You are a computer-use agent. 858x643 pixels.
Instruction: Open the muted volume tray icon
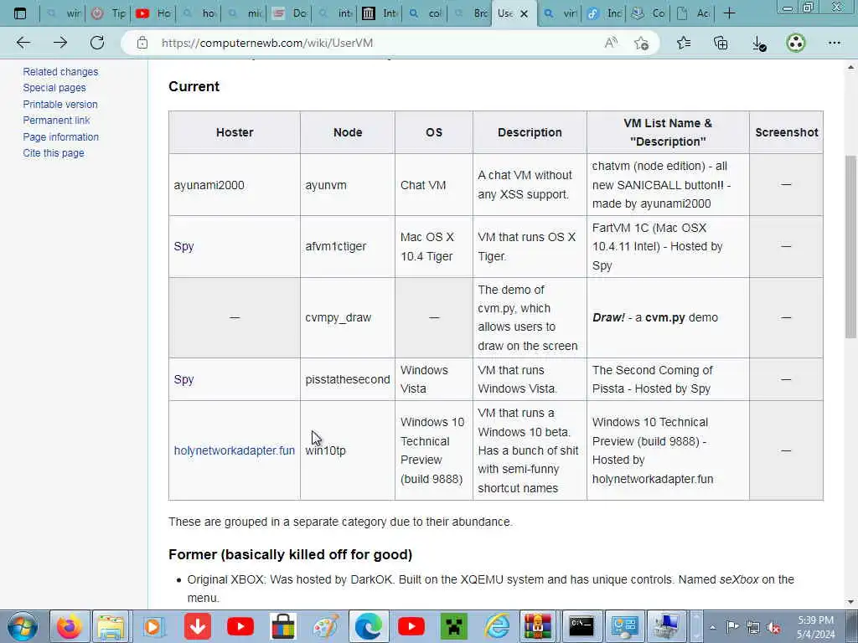pyautogui.click(x=773, y=627)
